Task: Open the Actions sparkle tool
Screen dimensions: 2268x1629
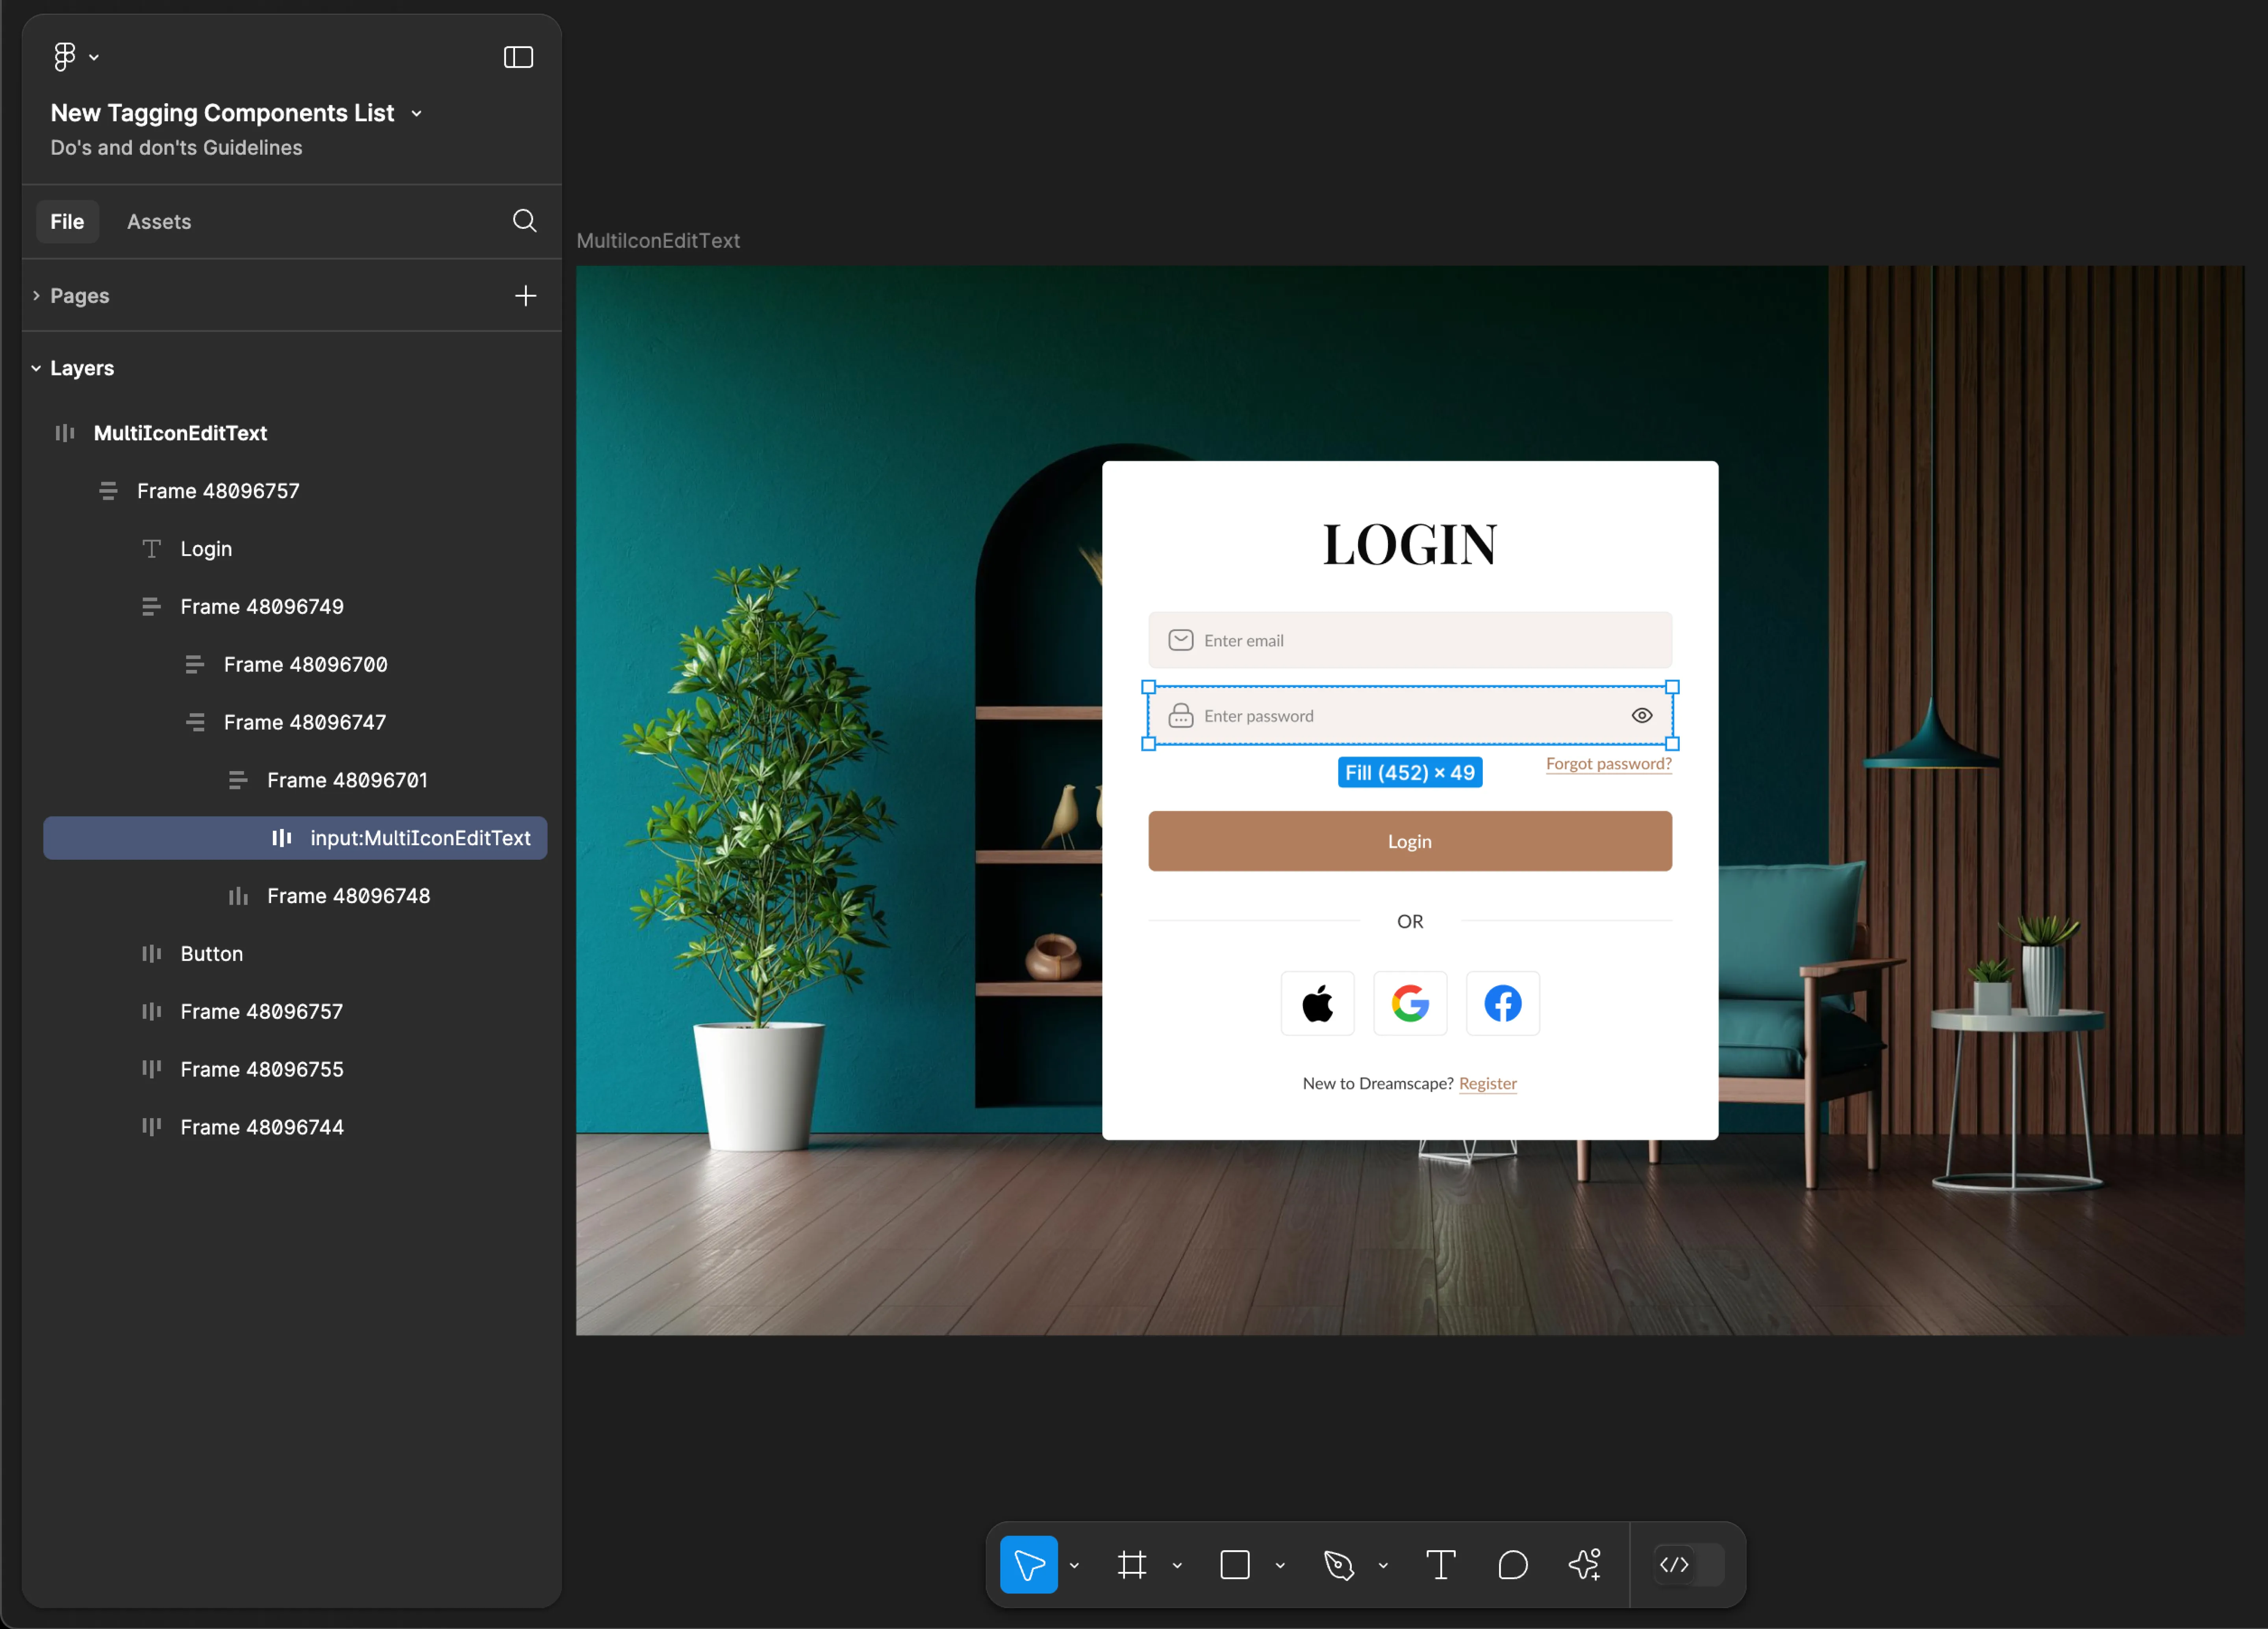Action: click(x=1585, y=1565)
